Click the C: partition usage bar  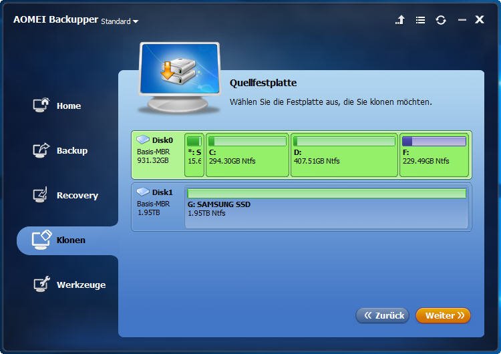[x=247, y=141]
